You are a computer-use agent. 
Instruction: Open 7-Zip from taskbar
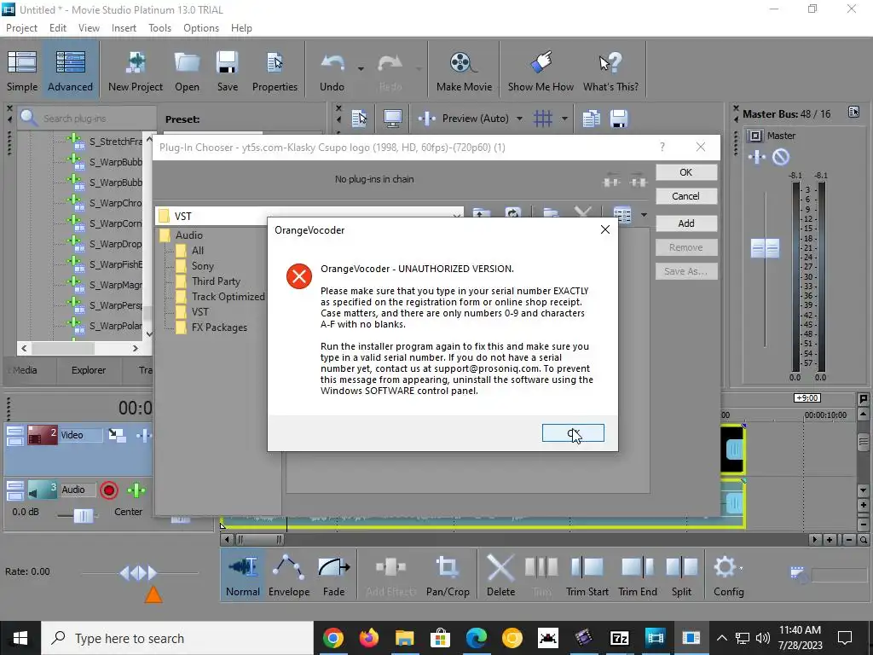(620, 638)
